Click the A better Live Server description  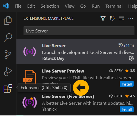coord(88,103)
